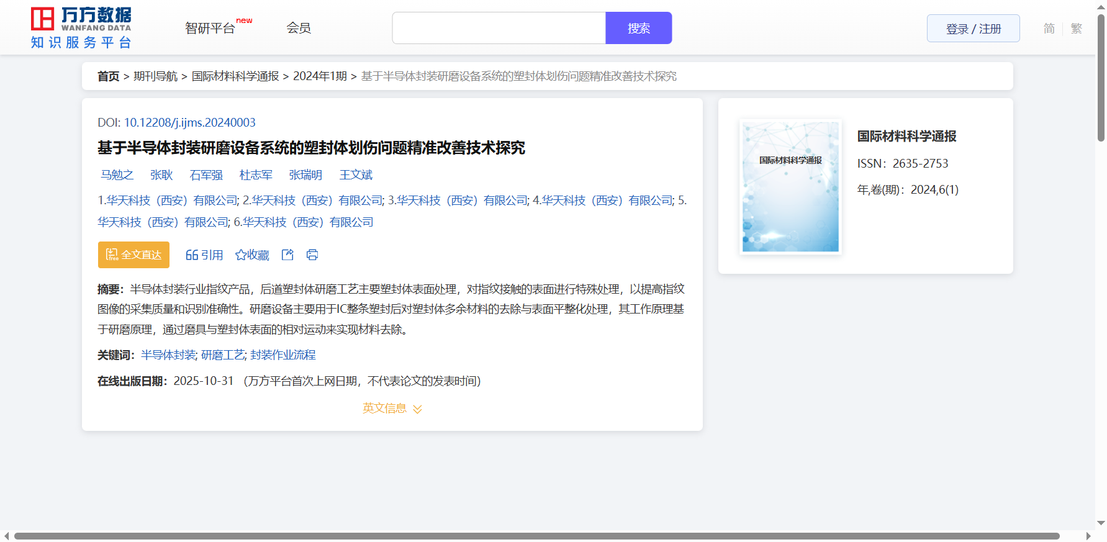Screen dimensions: 1107x542
Task: Open the free 全文直达 full text button
Action: 133,255
